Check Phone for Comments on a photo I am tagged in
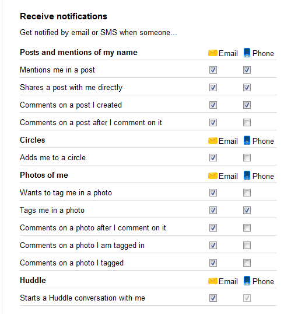Screen dimensions: 291x314 pyautogui.click(x=247, y=246)
